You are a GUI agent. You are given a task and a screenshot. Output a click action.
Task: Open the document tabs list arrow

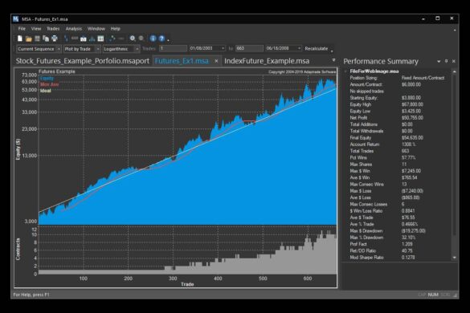pos(333,60)
